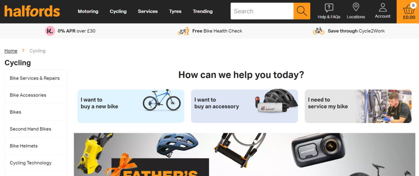Open the Motoring menu
Screen dimensions: 419x176
88,11
